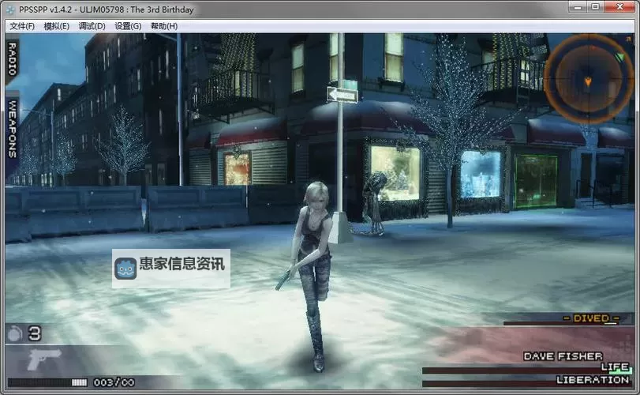
Task: Click the orange player marker on radar
Action: pos(588,81)
